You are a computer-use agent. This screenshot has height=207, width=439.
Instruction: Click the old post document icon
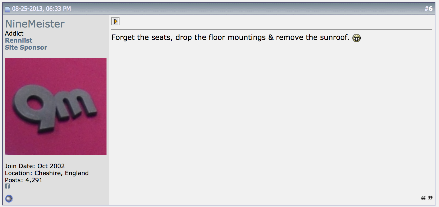pyautogui.click(x=8, y=9)
